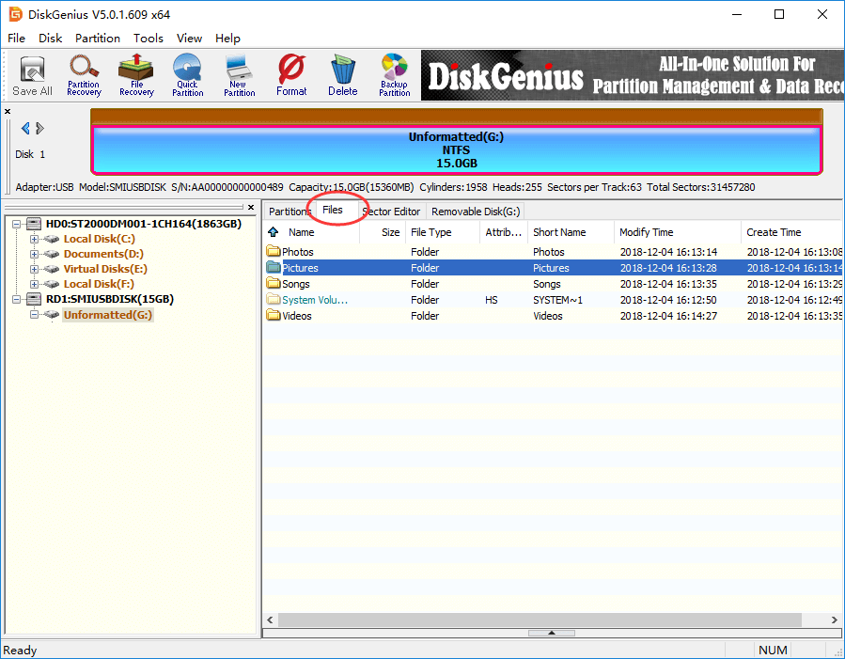Click the Unformatted(G:) NTFS partition bar
Image resolution: width=845 pixels, height=659 pixels.
tap(457, 149)
